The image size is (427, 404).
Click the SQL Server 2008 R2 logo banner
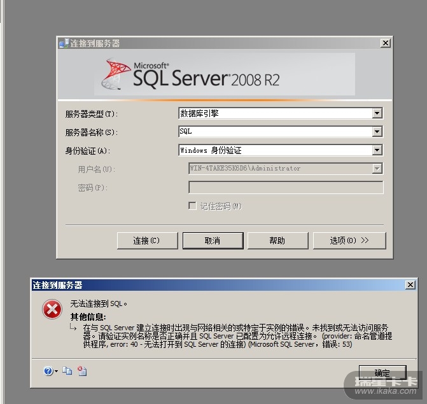(x=225, y=74)
